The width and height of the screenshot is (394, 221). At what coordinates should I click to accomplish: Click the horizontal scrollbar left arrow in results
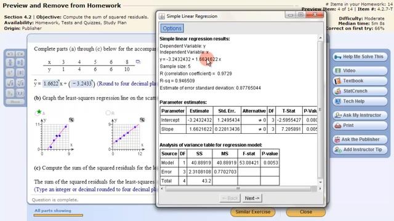162,188
